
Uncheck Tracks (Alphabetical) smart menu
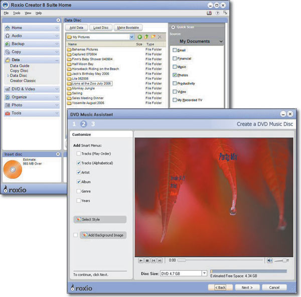pos(79,163)
